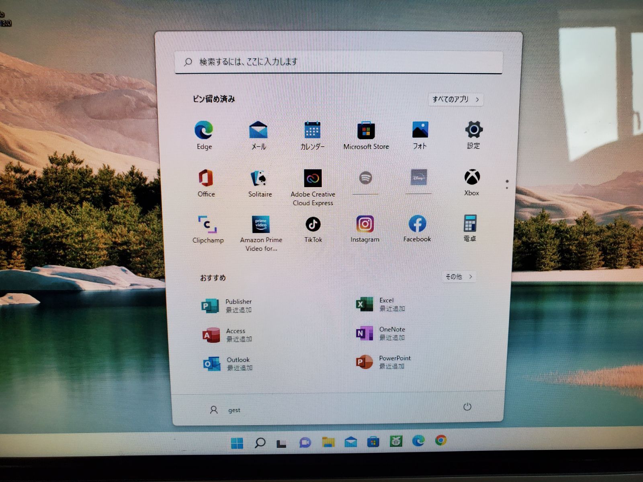Open Mail from the taskbar
Screen dimensions: 643x482
(x=351, y=442)
